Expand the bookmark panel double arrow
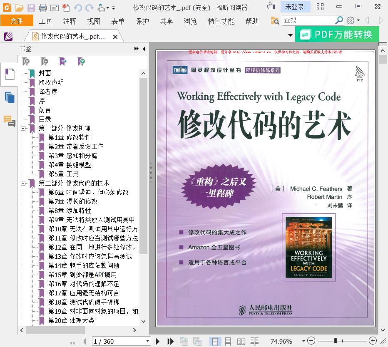The image size is (388, 347). point(137,49)
